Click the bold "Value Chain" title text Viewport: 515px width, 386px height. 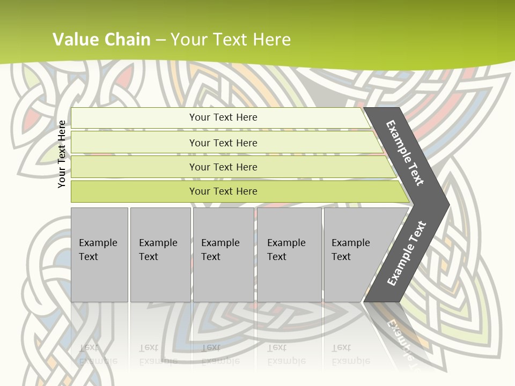[101, 40]
